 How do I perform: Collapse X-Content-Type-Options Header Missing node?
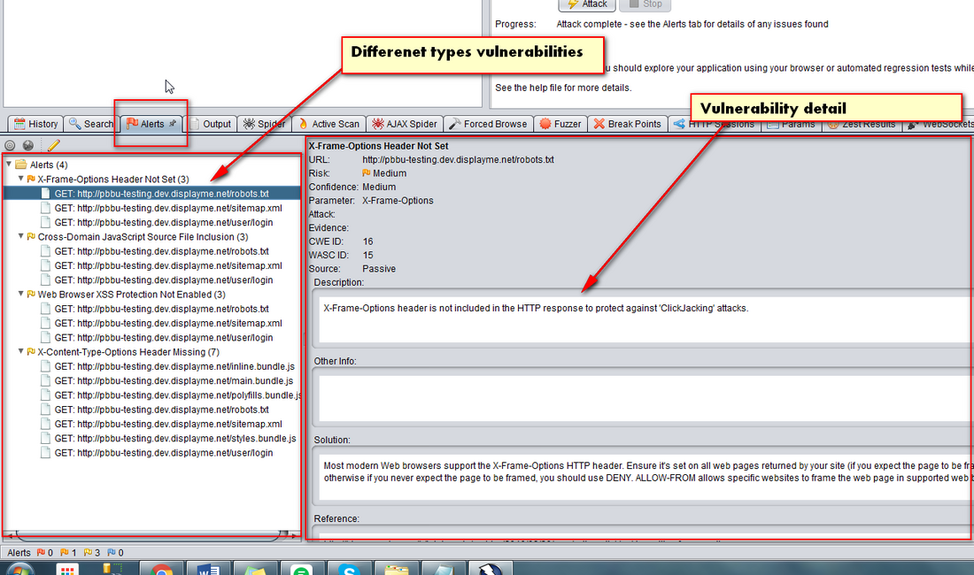(19, 352)
